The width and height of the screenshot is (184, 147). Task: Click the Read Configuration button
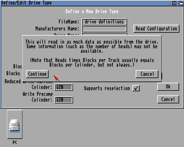click(156, 29)
